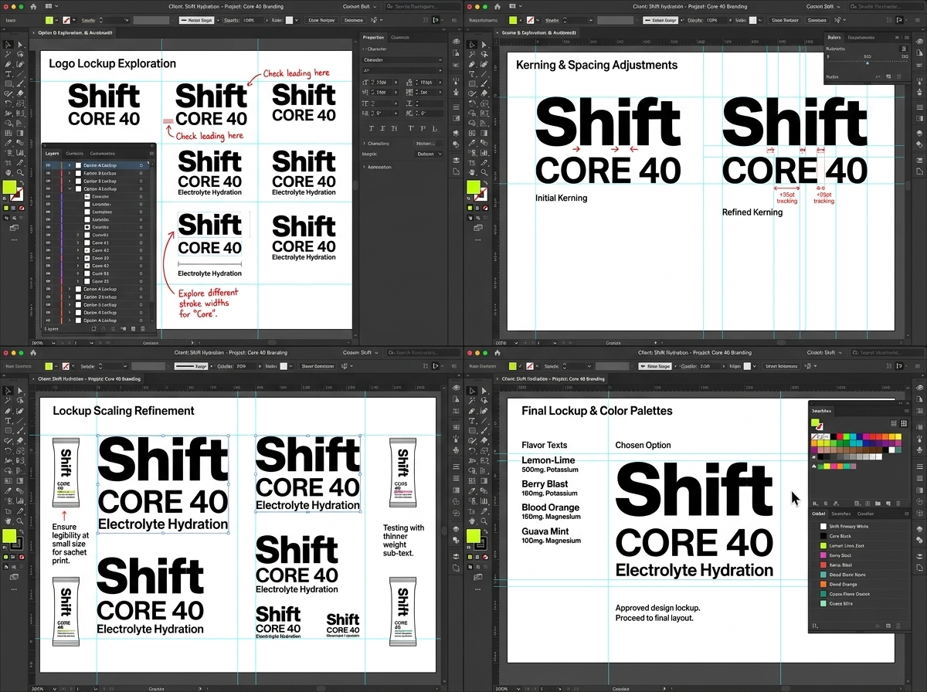Open the Layers panel options menu
This screenshot has width=927, height=692.
coord(151,153)
